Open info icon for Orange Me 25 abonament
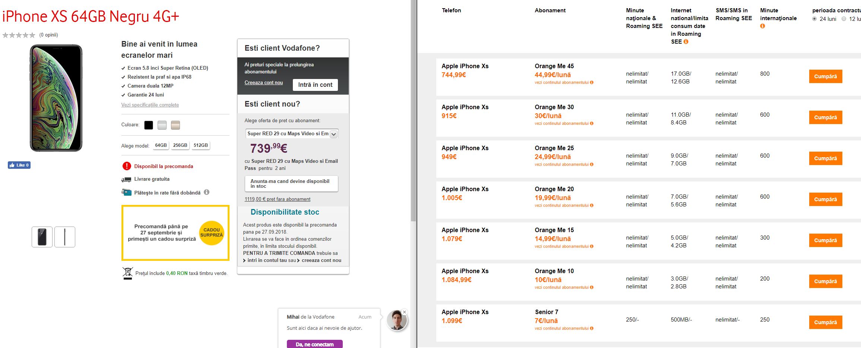Image resolution: width=861 pixels, height=348 pixels. pos(592,164)
